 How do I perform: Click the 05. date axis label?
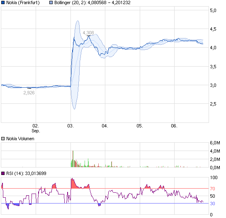pos(140,126)
